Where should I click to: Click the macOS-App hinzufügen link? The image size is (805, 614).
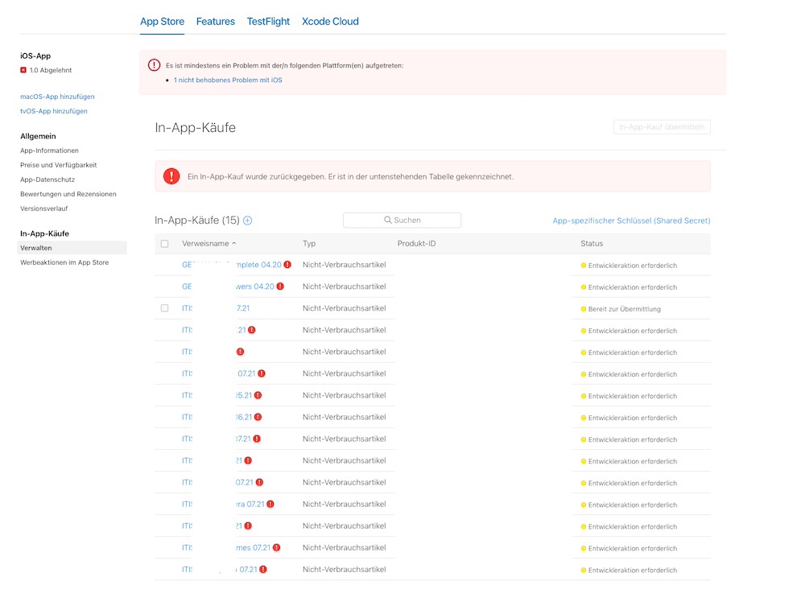click(57, 97)
